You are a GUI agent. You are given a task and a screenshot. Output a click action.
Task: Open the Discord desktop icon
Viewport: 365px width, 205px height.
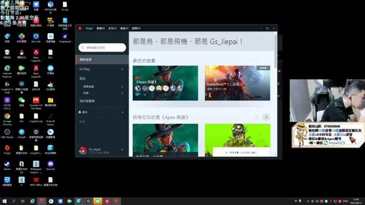point(50,165)
